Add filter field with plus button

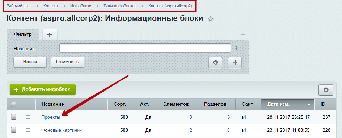pos(235,63)
